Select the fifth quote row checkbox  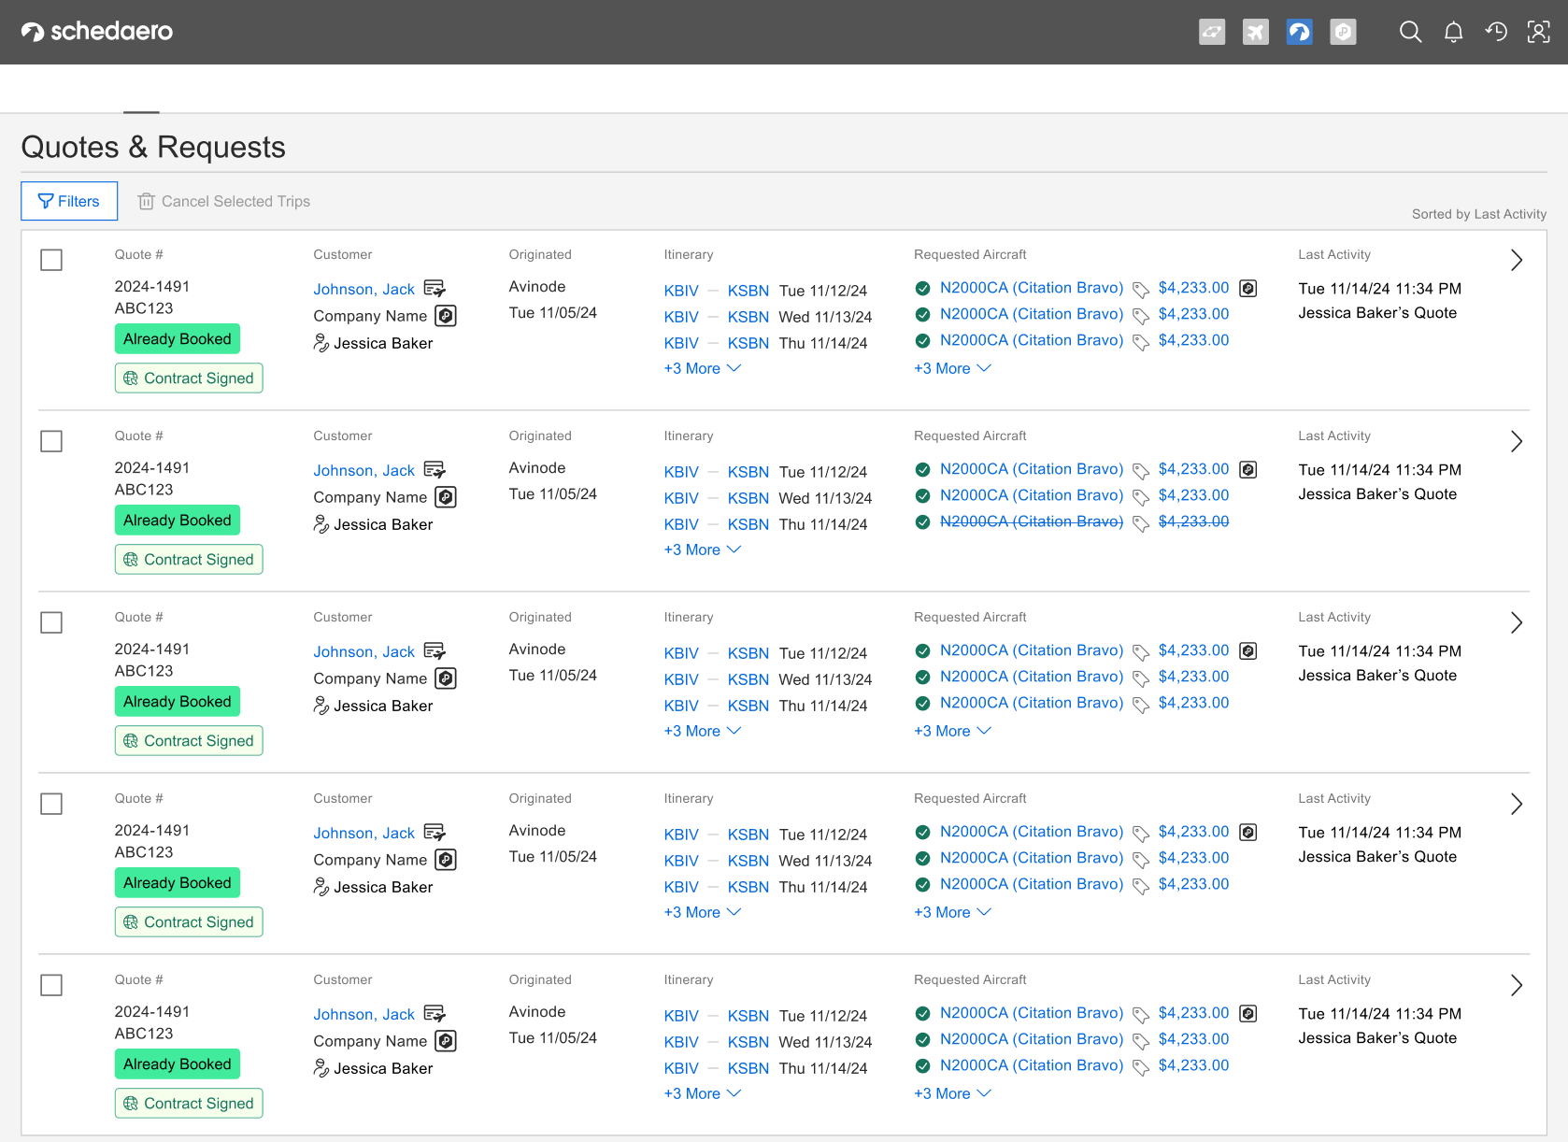click(x=51, y=985)
